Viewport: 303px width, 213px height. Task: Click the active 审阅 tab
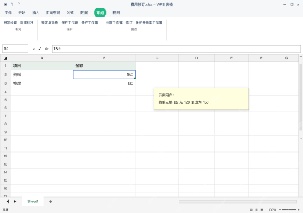(x=100, y=13)
